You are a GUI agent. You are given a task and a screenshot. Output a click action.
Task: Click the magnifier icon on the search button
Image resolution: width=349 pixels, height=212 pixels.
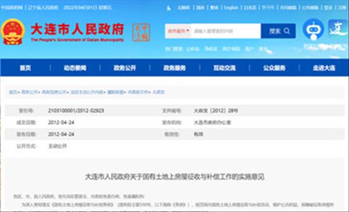[x=287, y=31]
